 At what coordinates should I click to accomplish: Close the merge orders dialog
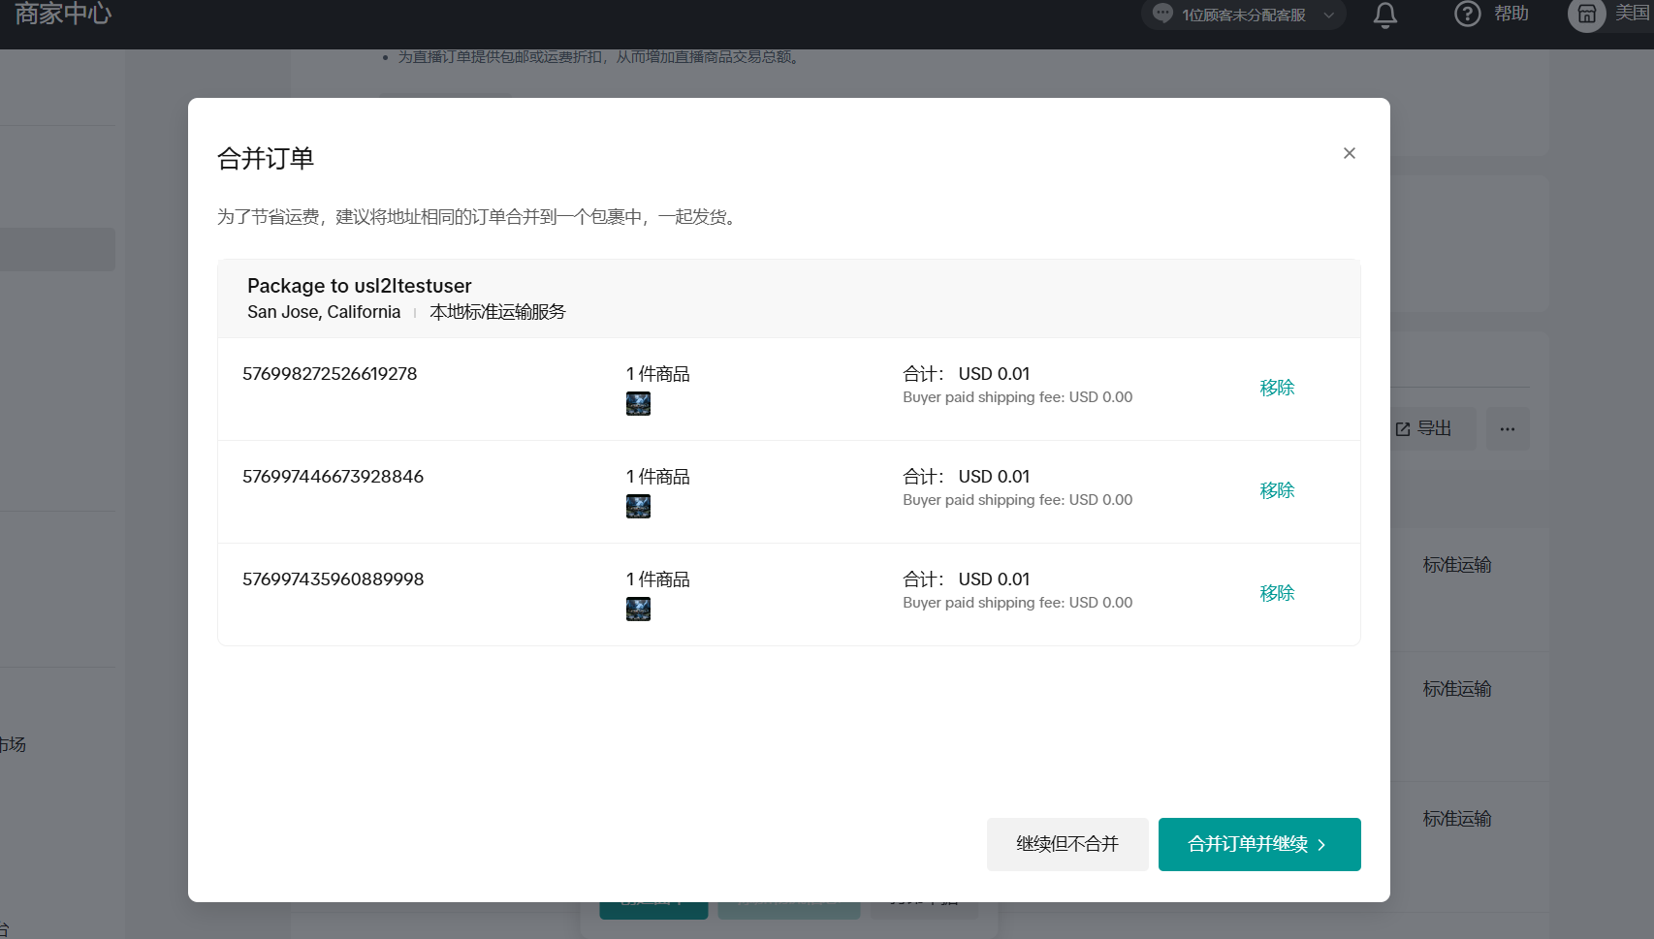[1349, 153]
